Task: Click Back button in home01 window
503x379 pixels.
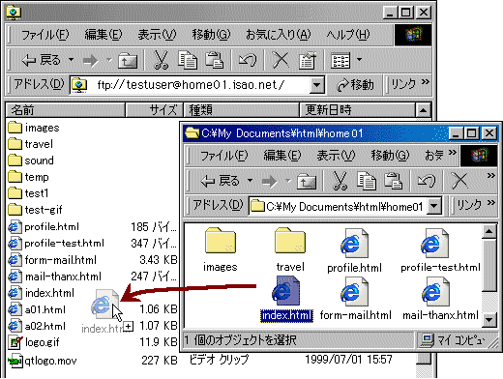Action: [220, 181]
